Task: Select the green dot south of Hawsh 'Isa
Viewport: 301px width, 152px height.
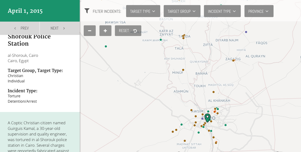Action: pos(106,46)
